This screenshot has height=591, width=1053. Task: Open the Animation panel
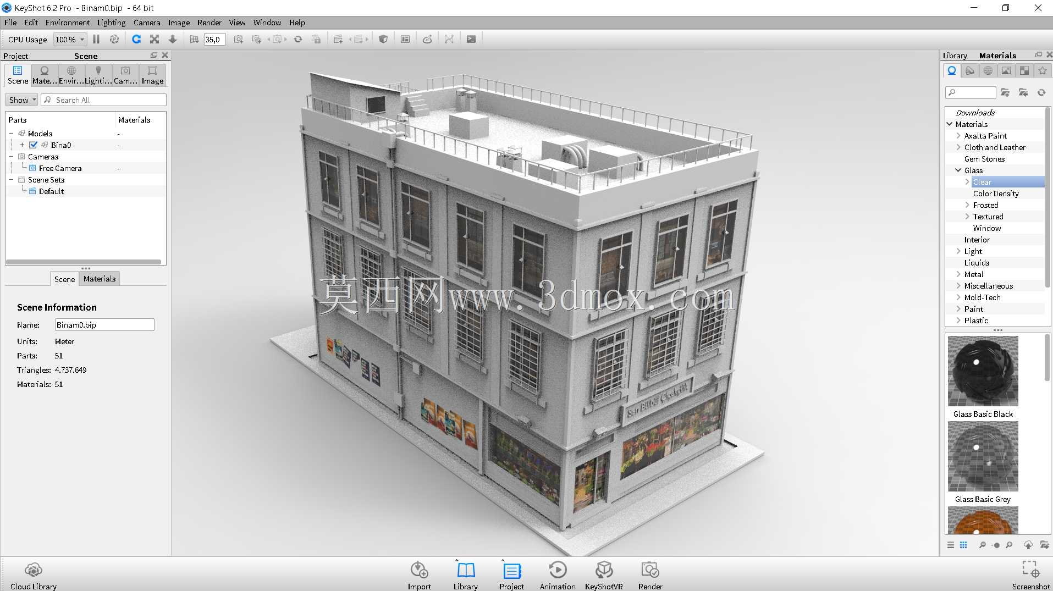tap(558, 575)
